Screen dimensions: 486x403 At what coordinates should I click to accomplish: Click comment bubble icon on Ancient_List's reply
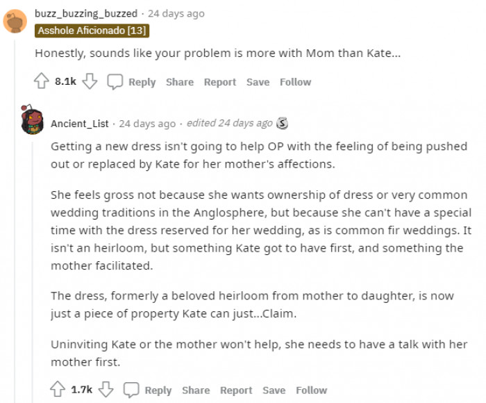point(132,390)
